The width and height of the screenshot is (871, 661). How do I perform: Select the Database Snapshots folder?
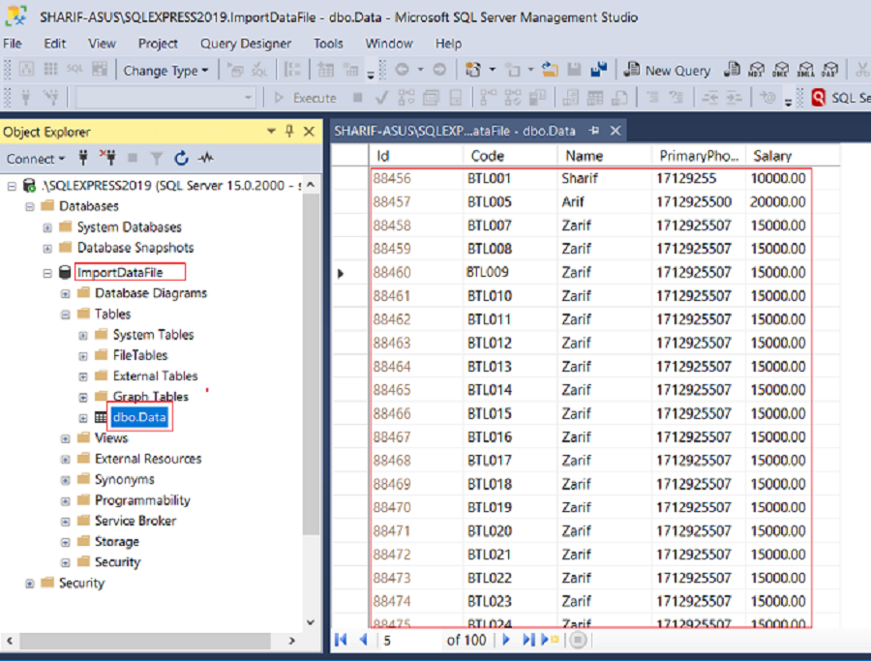coord(135,248)
